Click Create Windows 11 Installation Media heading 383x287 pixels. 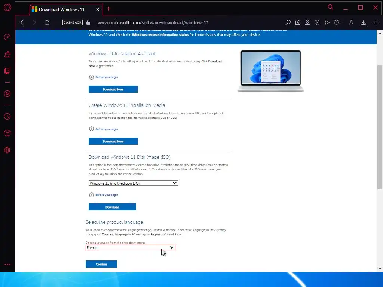click(x=127, y=105)
